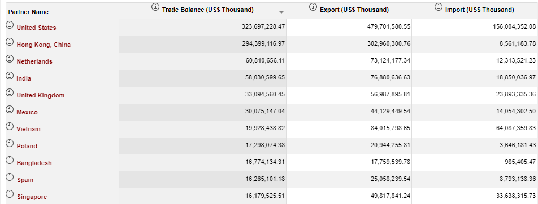Click the info icon next to Netherlands

10,59
